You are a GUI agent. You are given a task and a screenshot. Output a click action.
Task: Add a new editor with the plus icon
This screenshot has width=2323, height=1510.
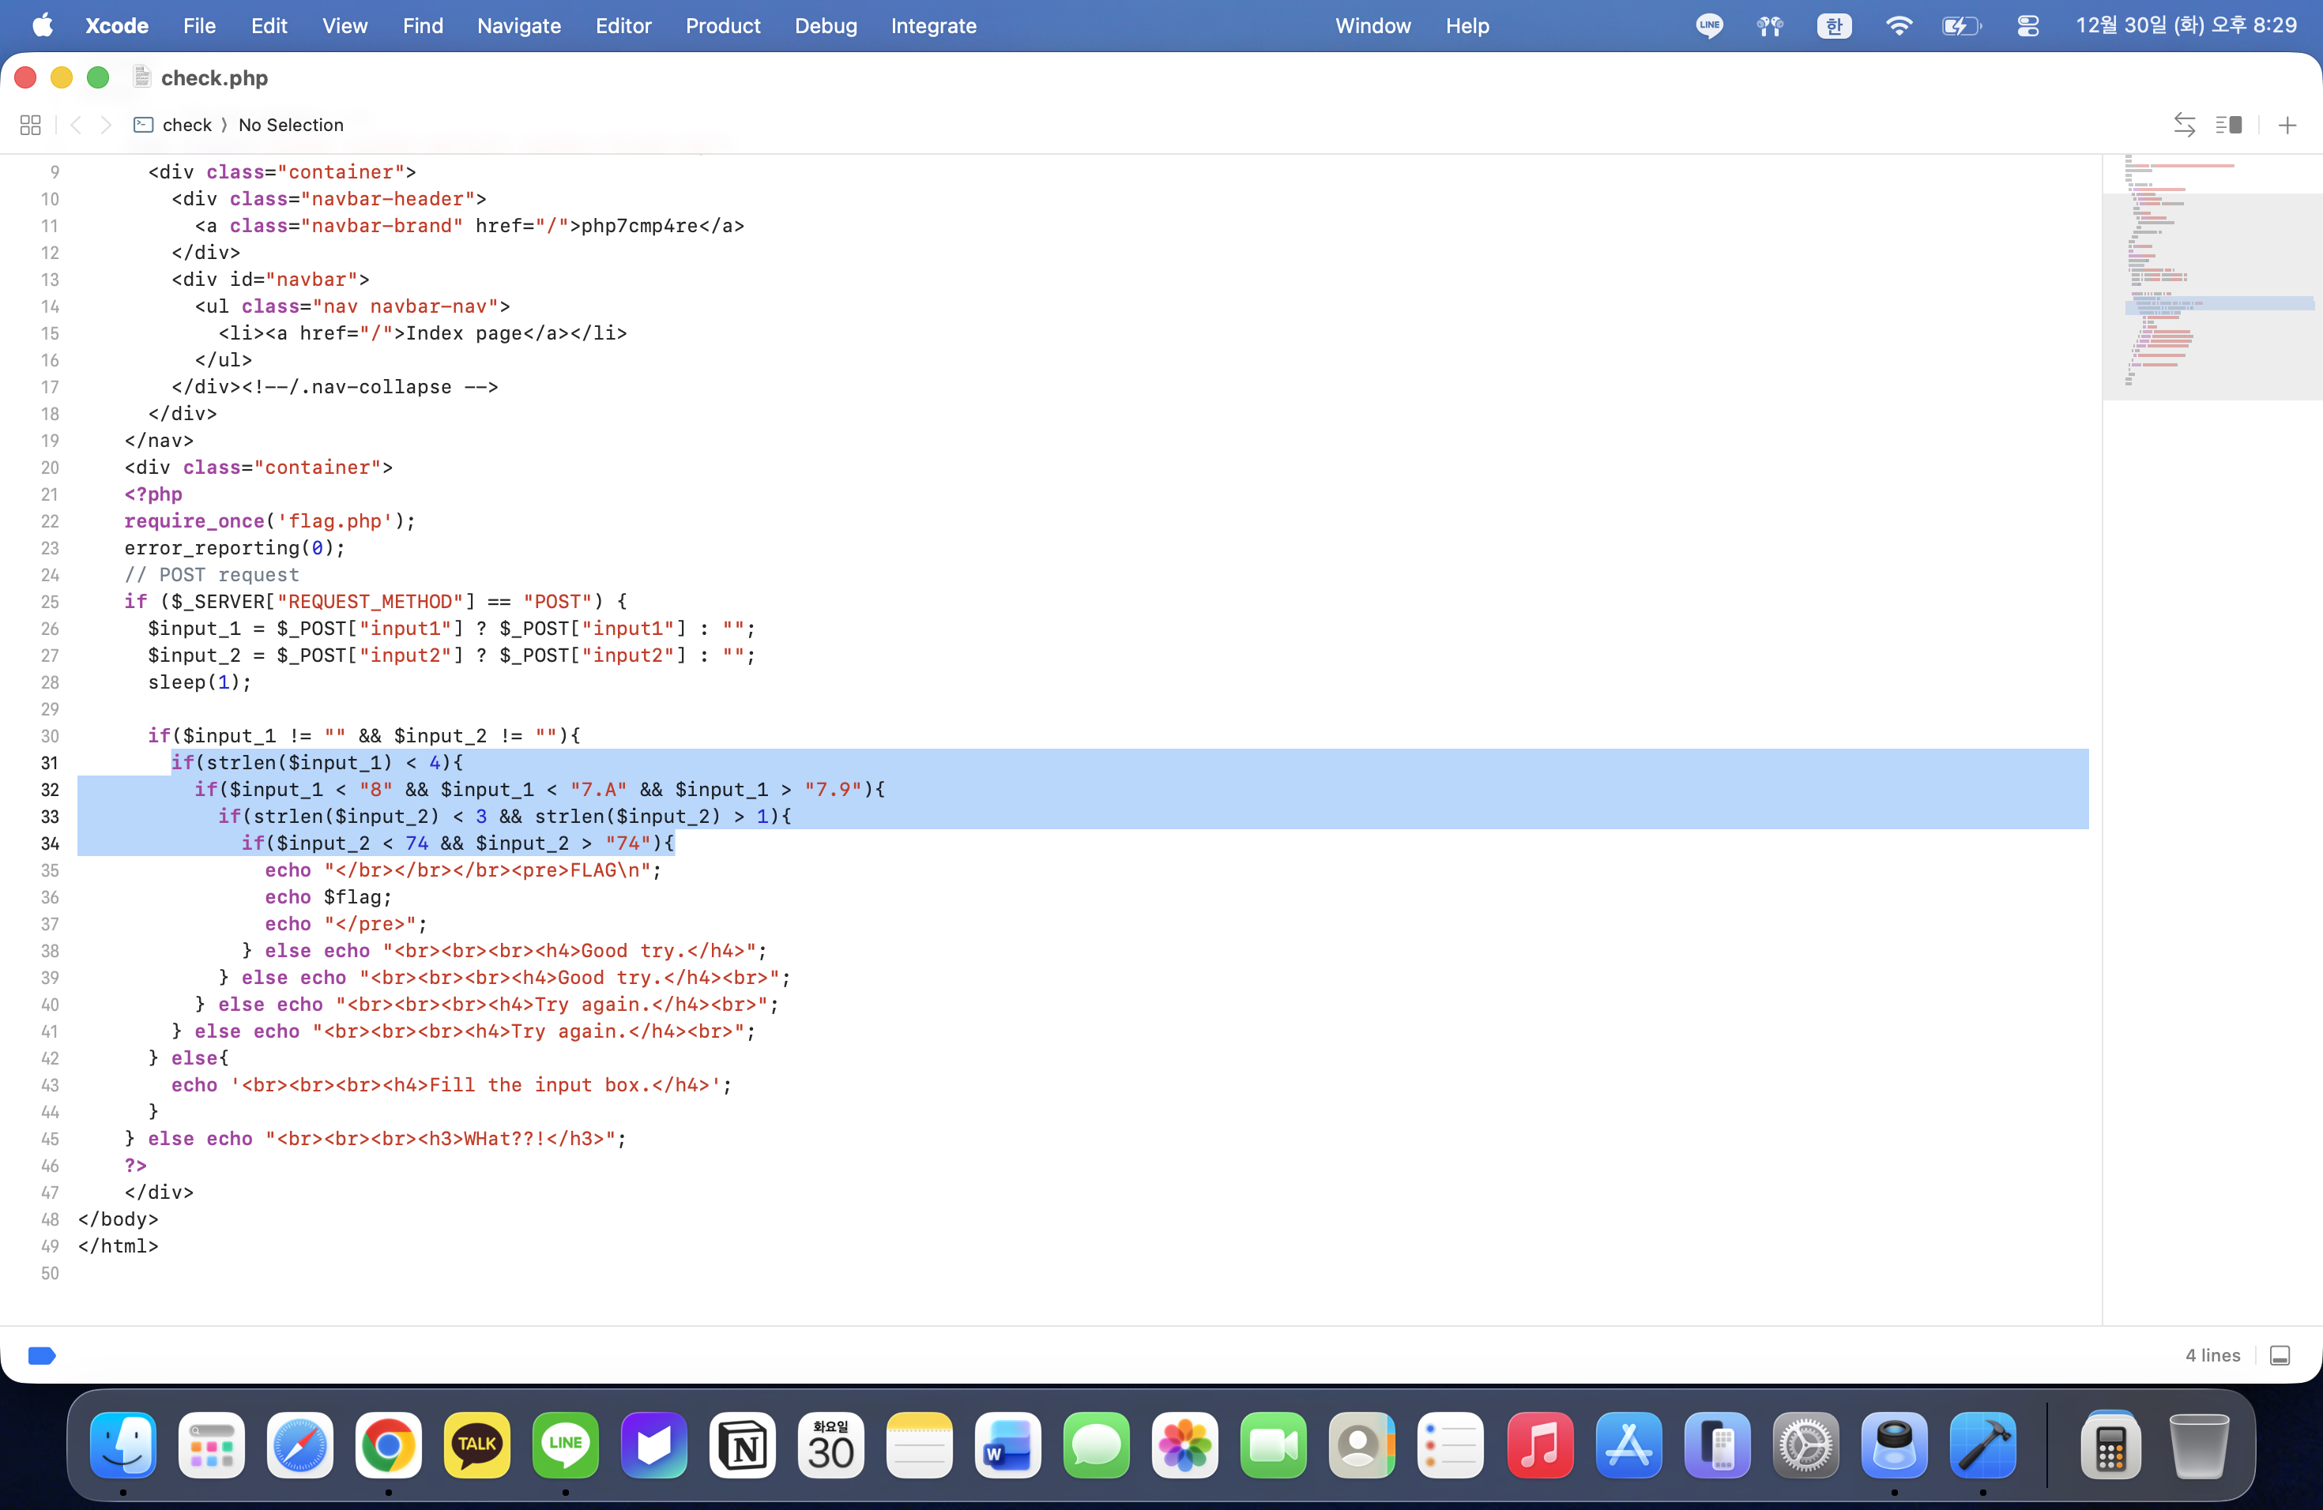click(2287, 125)
